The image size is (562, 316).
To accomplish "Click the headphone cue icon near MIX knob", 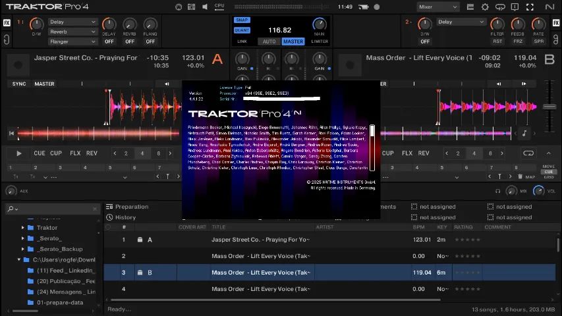I will click(498, 191).
